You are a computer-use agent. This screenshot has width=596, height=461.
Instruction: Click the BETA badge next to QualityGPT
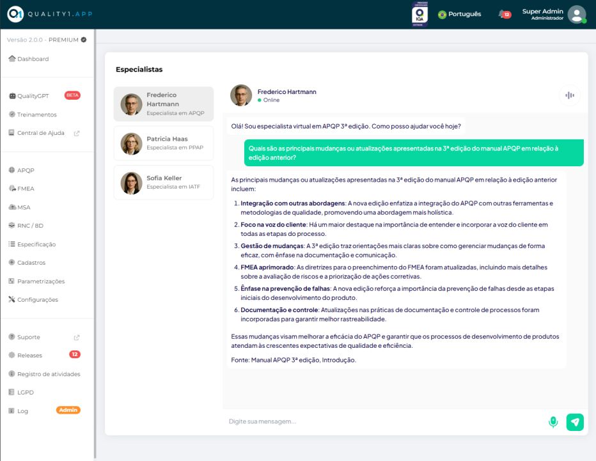pos(72,95)
